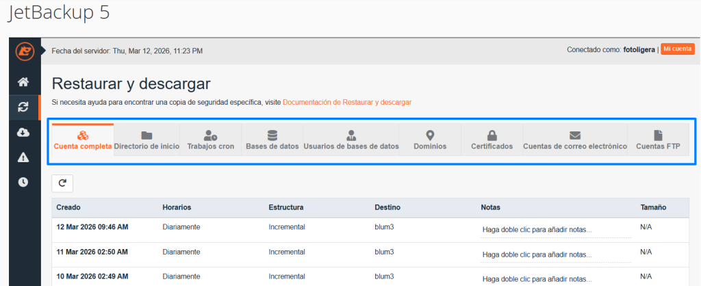Open the Home icon in sidebar
This screenshot has height=286, width=701.
point(24,82)
